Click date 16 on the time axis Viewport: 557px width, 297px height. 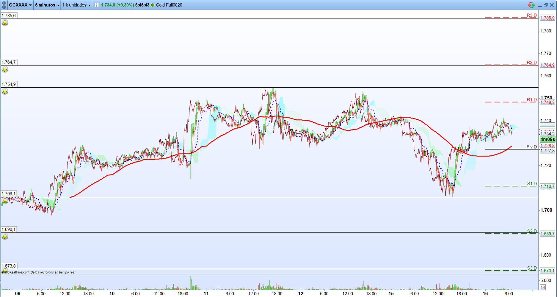click(485, 293)
